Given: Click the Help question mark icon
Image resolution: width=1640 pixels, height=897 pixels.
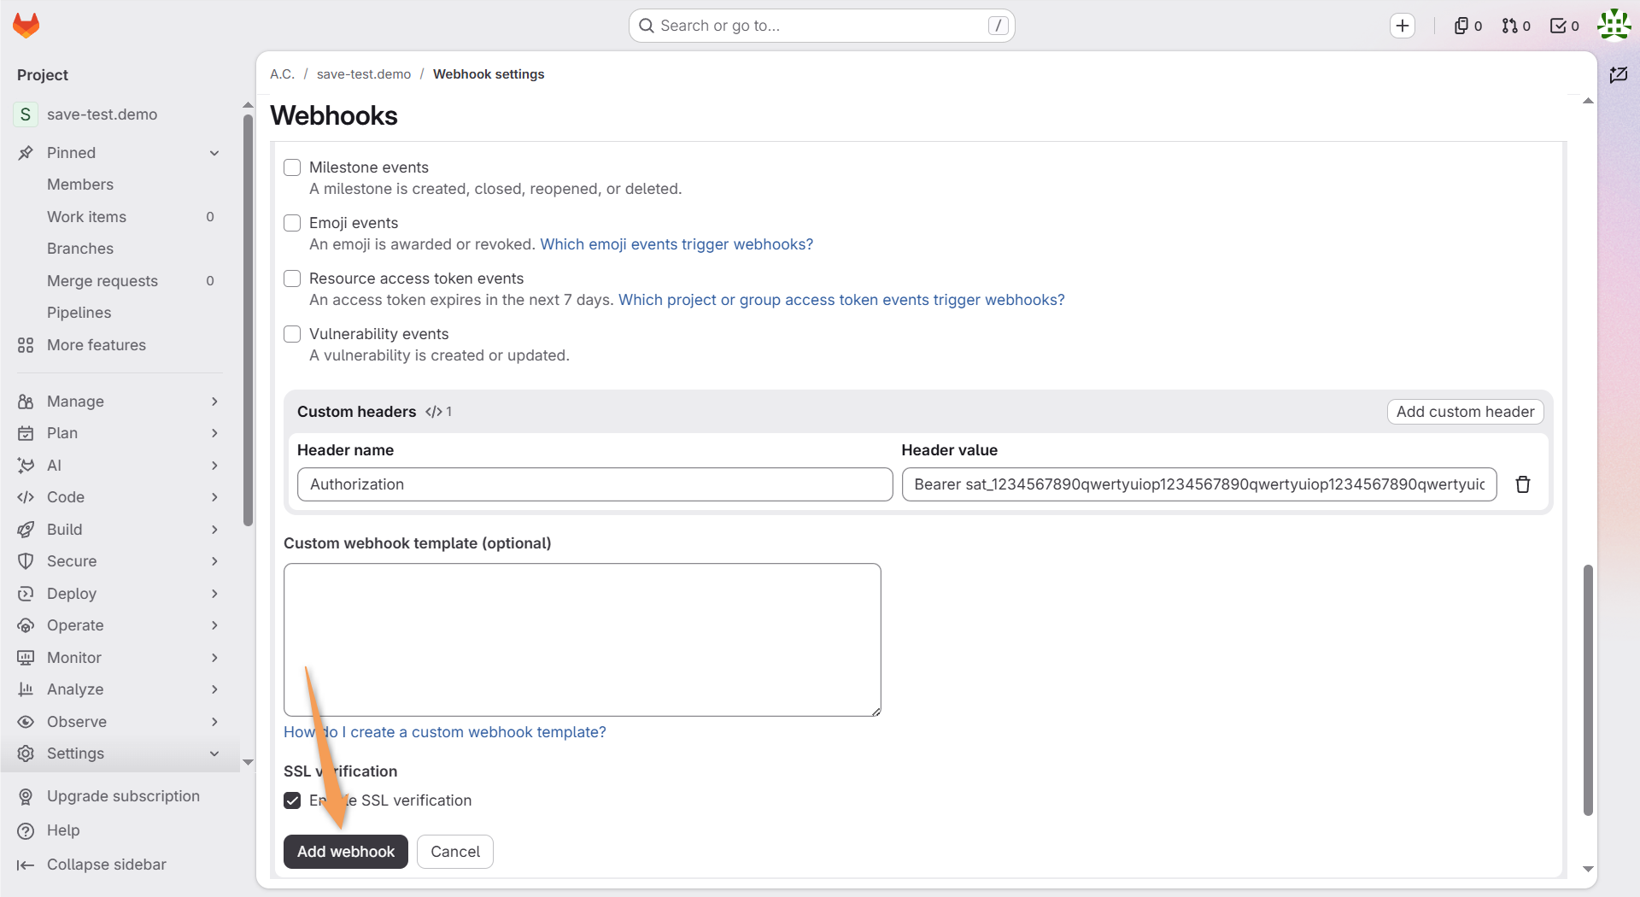Looking at the screenshot, I should (26, 830).
